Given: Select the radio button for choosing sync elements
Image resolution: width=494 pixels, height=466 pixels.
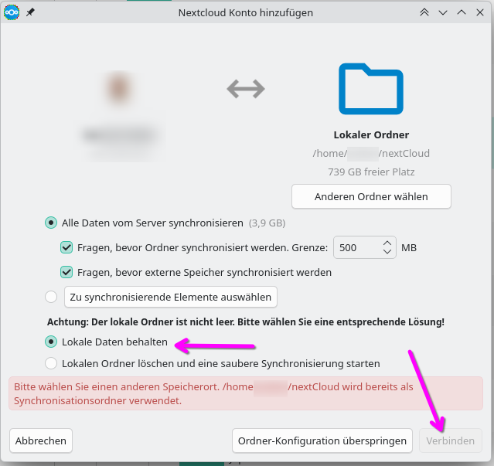Looking at the screenshot, I should 51,297.
